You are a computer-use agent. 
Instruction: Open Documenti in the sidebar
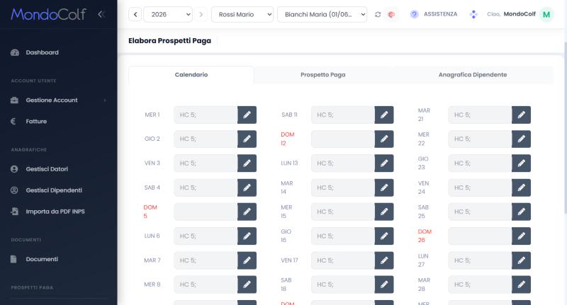(42, 259)
